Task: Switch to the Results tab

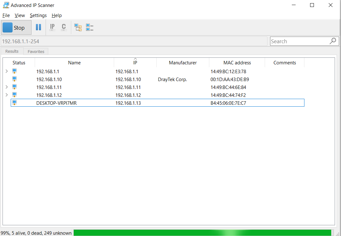Action: pyautogui.click(x=12, y=51)
